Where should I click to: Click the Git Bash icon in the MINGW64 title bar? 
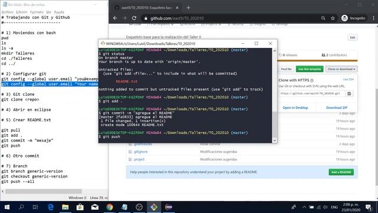tap(103, 43)
